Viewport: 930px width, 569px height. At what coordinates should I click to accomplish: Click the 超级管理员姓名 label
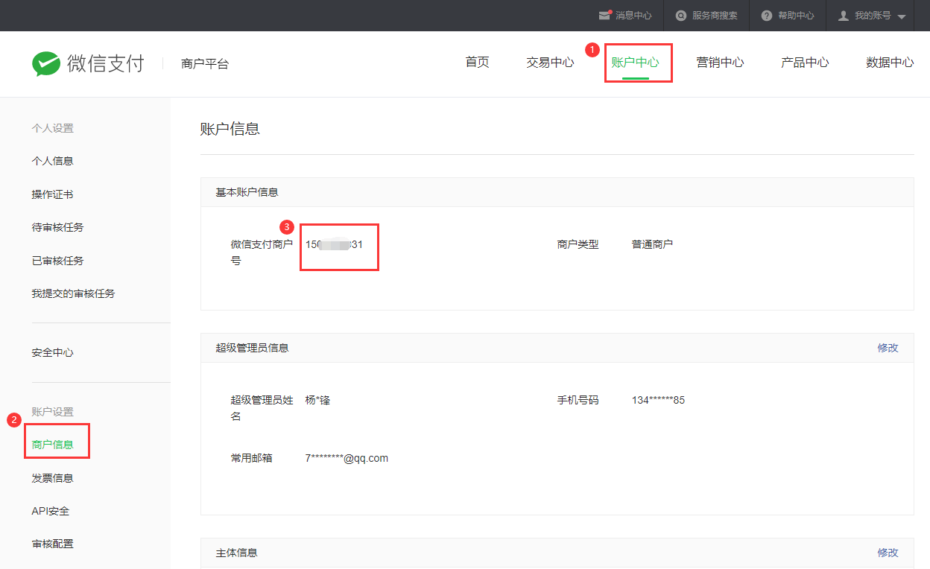click(x=262, y=408)
